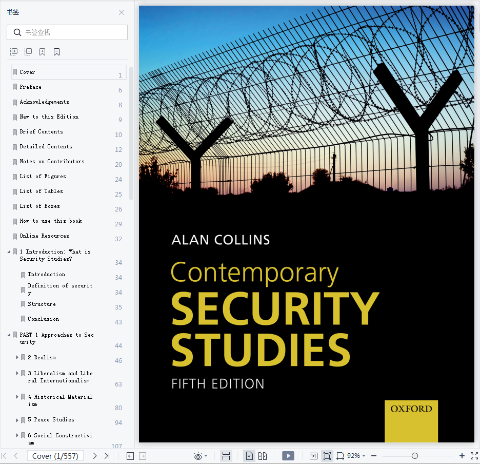Start slideshow playback
The height and width of the screenshot is (464, 480).
coord(288,456)
